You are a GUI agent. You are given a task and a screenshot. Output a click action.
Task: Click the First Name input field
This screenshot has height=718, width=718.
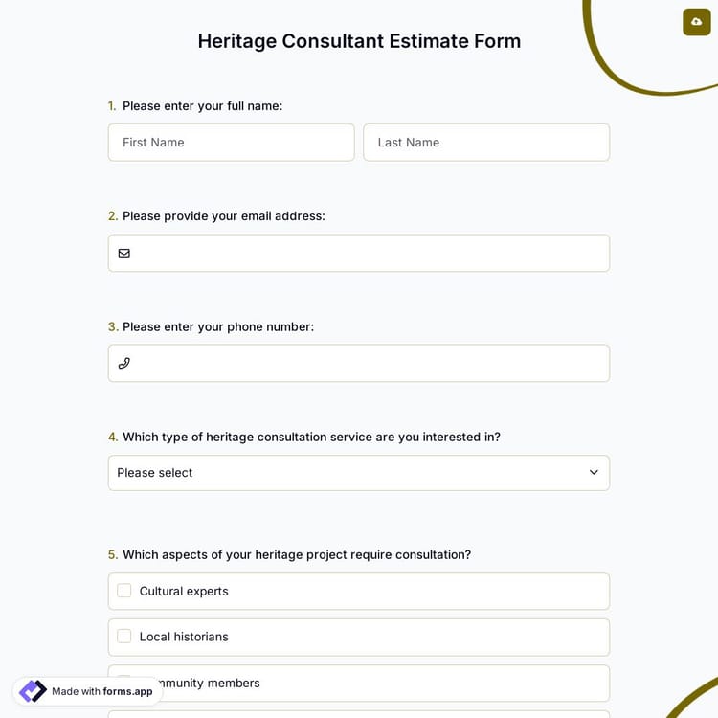point(231,143)
